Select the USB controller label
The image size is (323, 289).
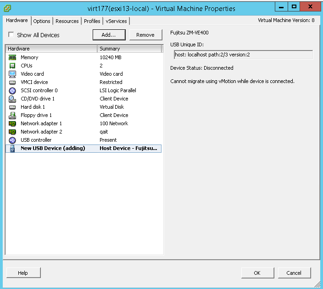click(x=36, y=140)
